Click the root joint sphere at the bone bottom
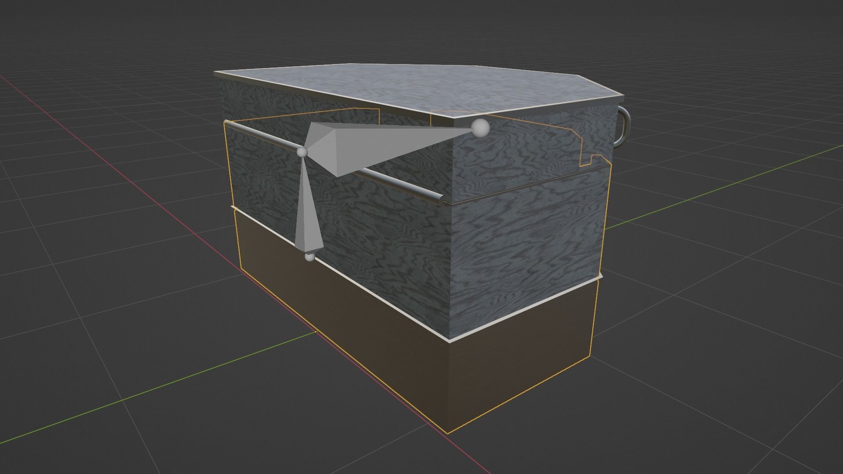The height and width of the screenshot is (474, 843). 310,257
